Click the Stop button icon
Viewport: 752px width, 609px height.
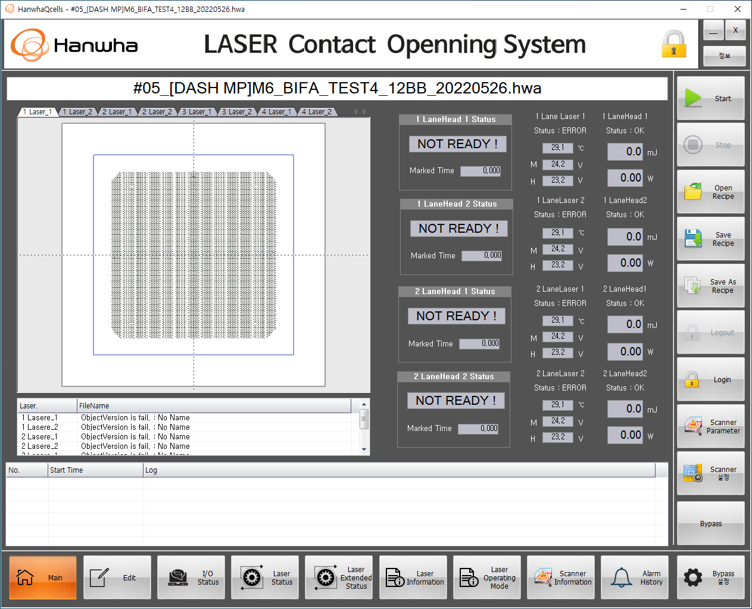coord(693,145)
